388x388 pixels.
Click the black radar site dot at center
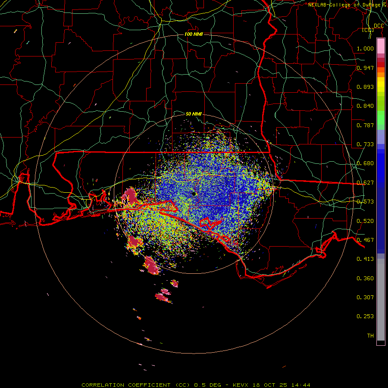point(194,194)
